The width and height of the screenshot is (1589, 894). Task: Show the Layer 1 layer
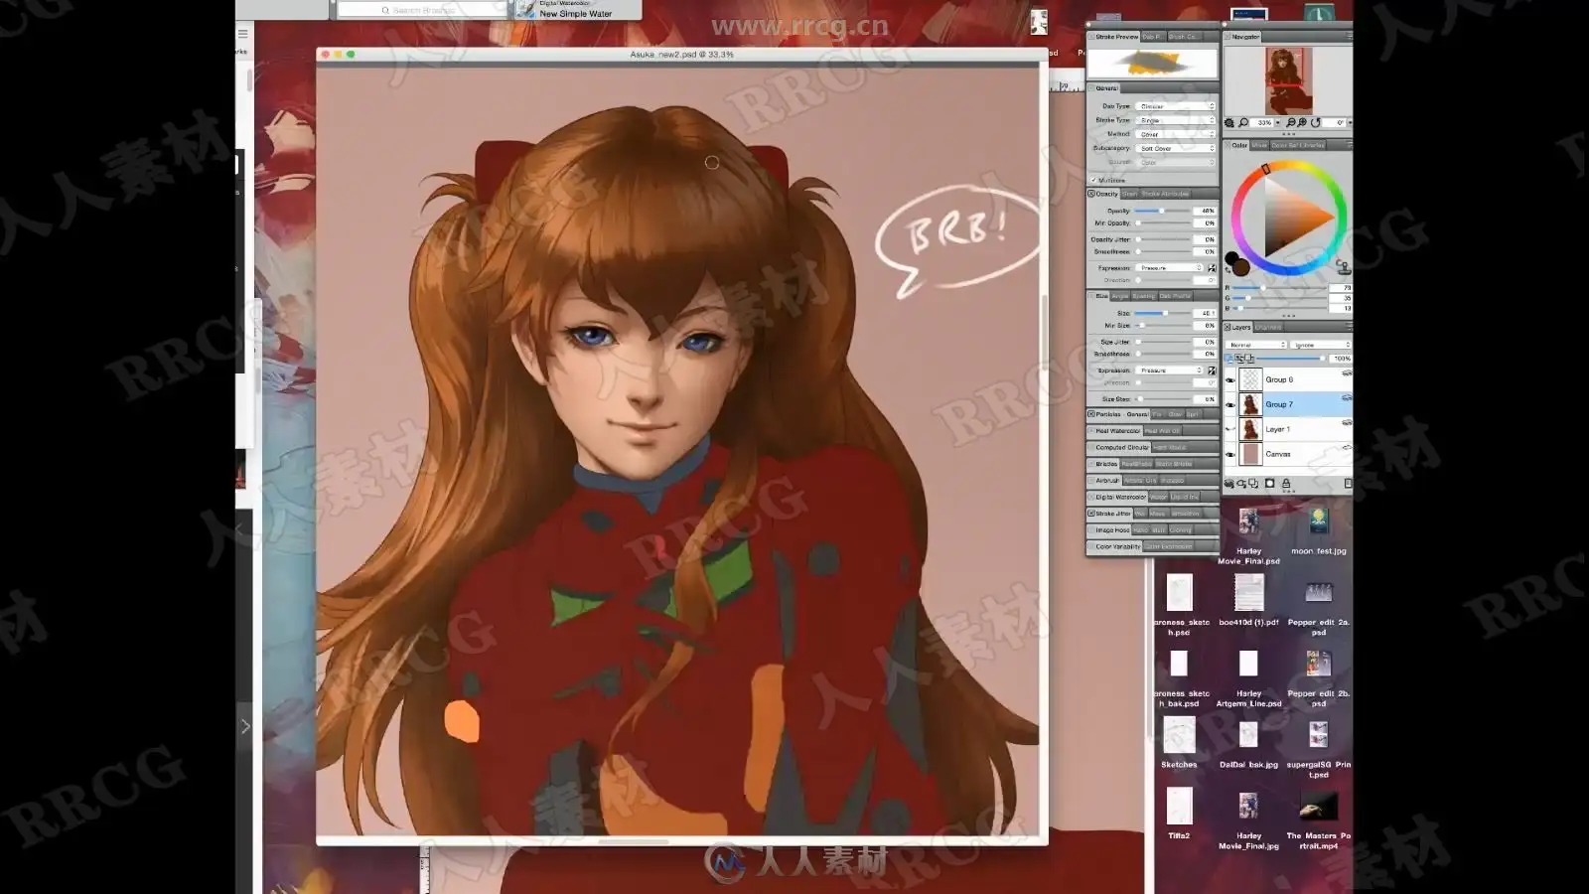(1230, 429)
